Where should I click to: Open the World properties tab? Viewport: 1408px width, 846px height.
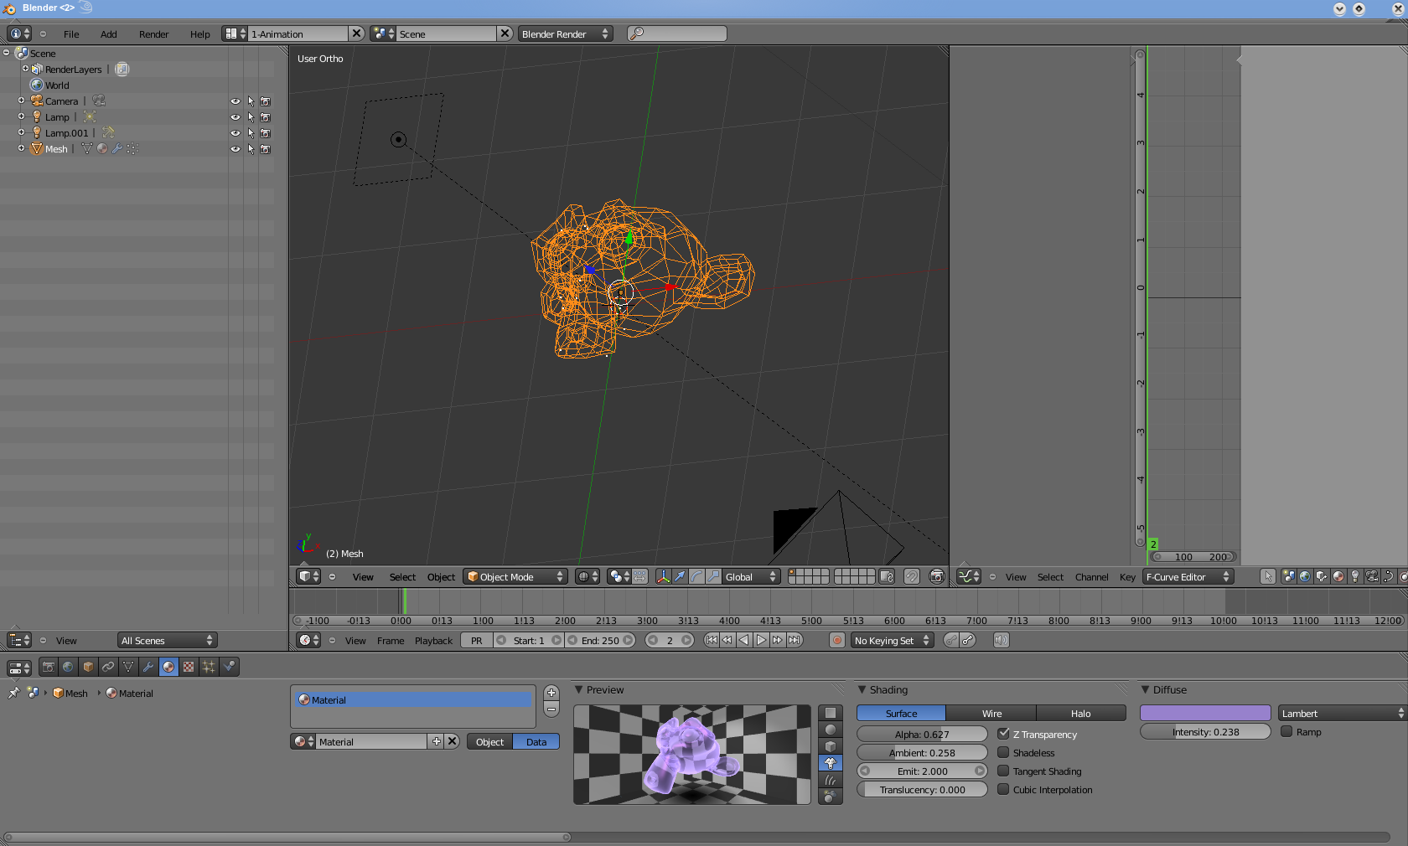tap(68, 667)
